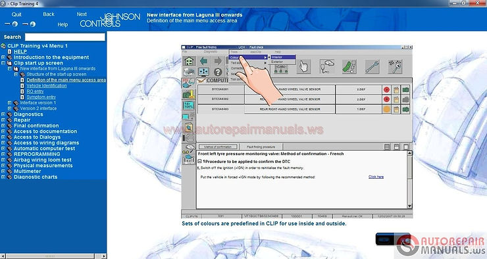
Task: Click the Quit button
Action: (x=16, y=14)
